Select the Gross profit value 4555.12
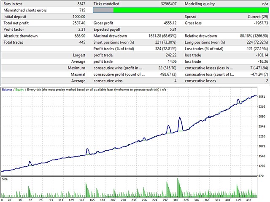The height and width of the screenshot is (202, 270). click(x=170, y=23)
